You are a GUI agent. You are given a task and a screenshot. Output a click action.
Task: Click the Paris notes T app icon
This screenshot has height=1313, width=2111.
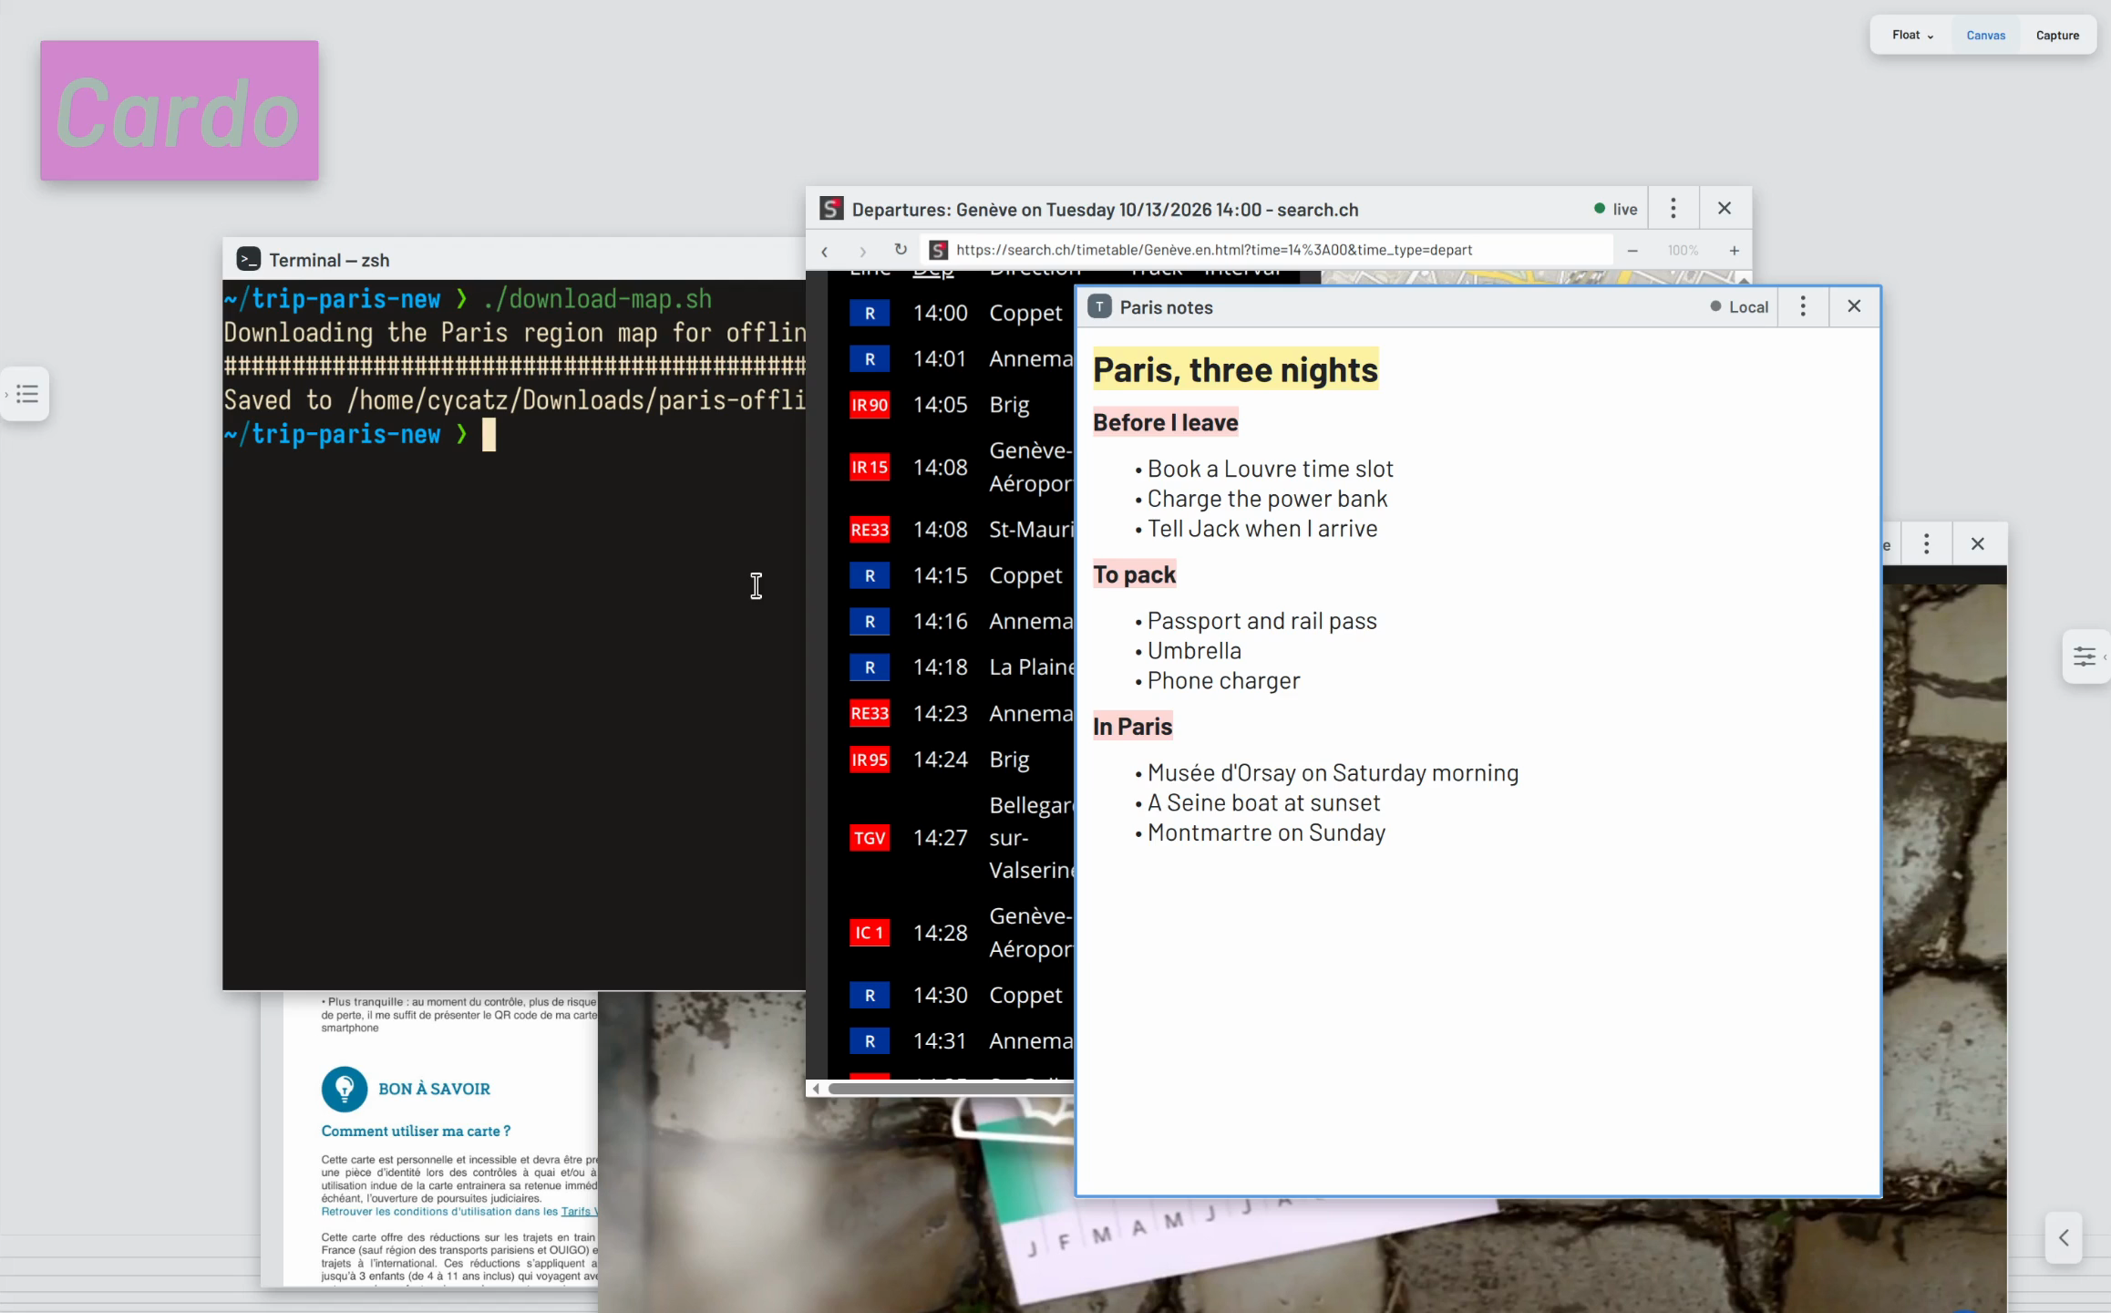click(x=1100, y=307)
